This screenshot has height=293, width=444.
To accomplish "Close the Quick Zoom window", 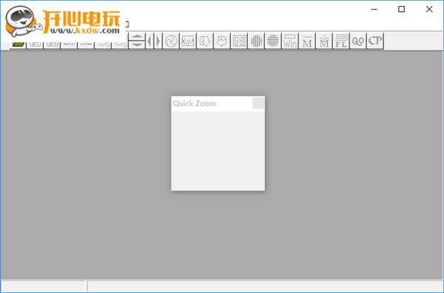I will coord(258,103).
